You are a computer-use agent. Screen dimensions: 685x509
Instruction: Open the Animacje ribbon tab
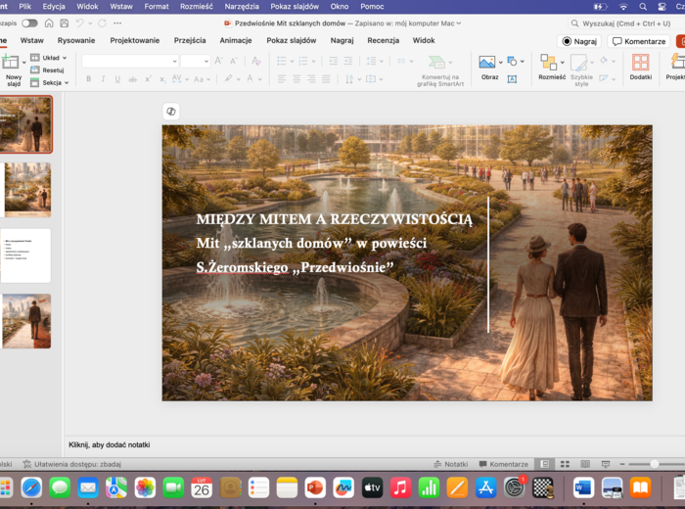tap(235, 40)
